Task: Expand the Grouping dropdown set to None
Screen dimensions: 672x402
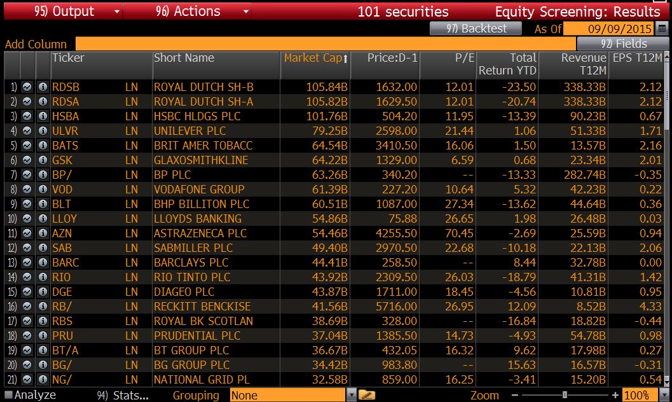Action: pos(352,395)
